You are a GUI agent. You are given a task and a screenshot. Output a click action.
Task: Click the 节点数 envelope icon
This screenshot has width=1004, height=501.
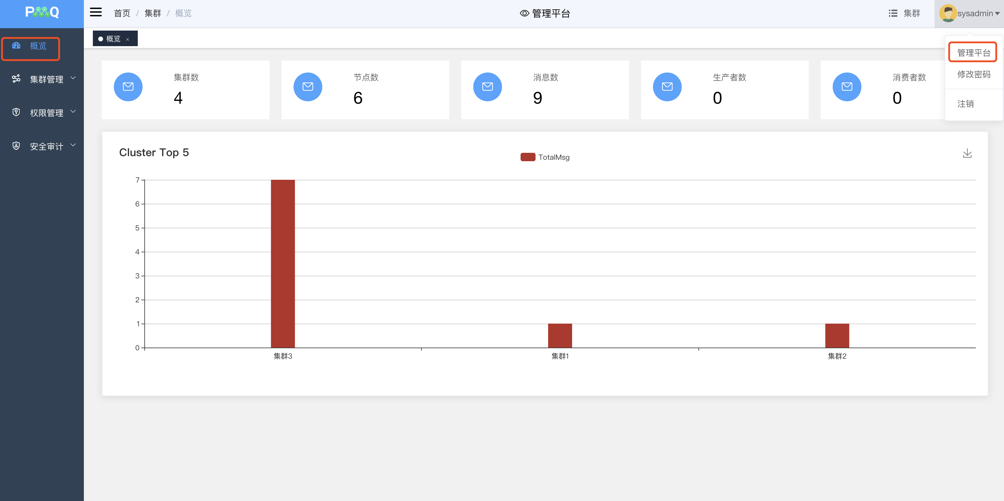coord(308,87)
